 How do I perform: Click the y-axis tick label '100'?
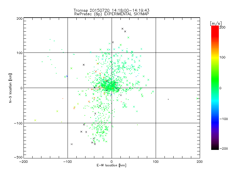(19, 53)
